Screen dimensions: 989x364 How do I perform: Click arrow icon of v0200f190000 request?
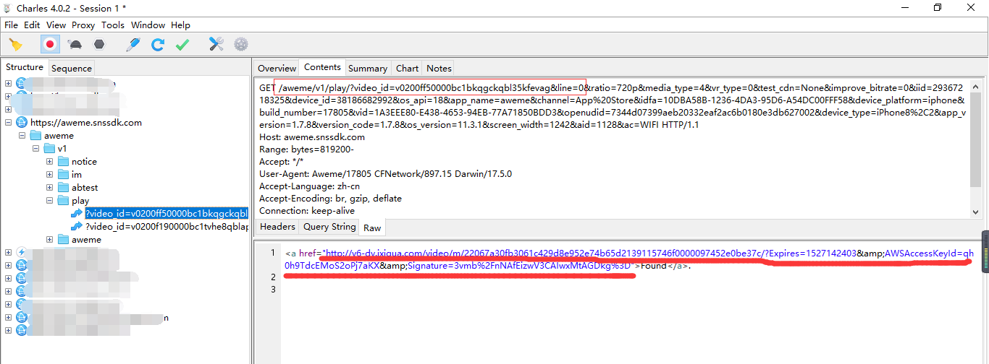click(76, 227)
